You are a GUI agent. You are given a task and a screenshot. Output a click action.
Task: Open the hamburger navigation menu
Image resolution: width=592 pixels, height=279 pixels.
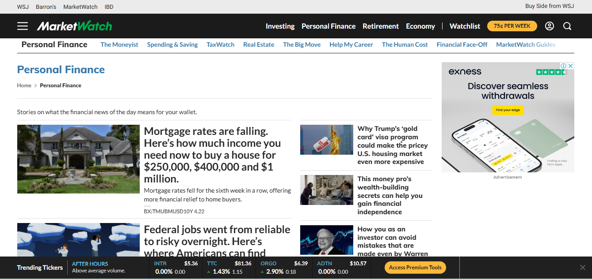pyautogui.click(x=23, y=26)
